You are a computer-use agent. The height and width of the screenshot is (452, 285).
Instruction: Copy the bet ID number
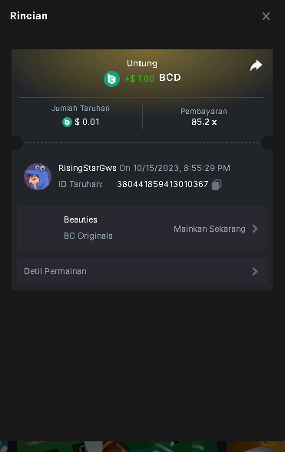217,185
